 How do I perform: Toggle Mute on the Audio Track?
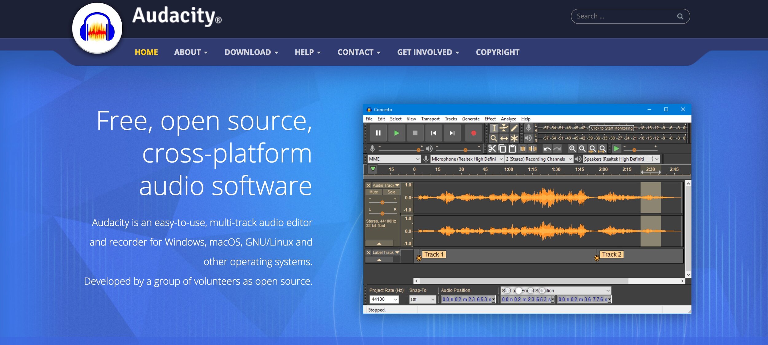click(374, 192)
